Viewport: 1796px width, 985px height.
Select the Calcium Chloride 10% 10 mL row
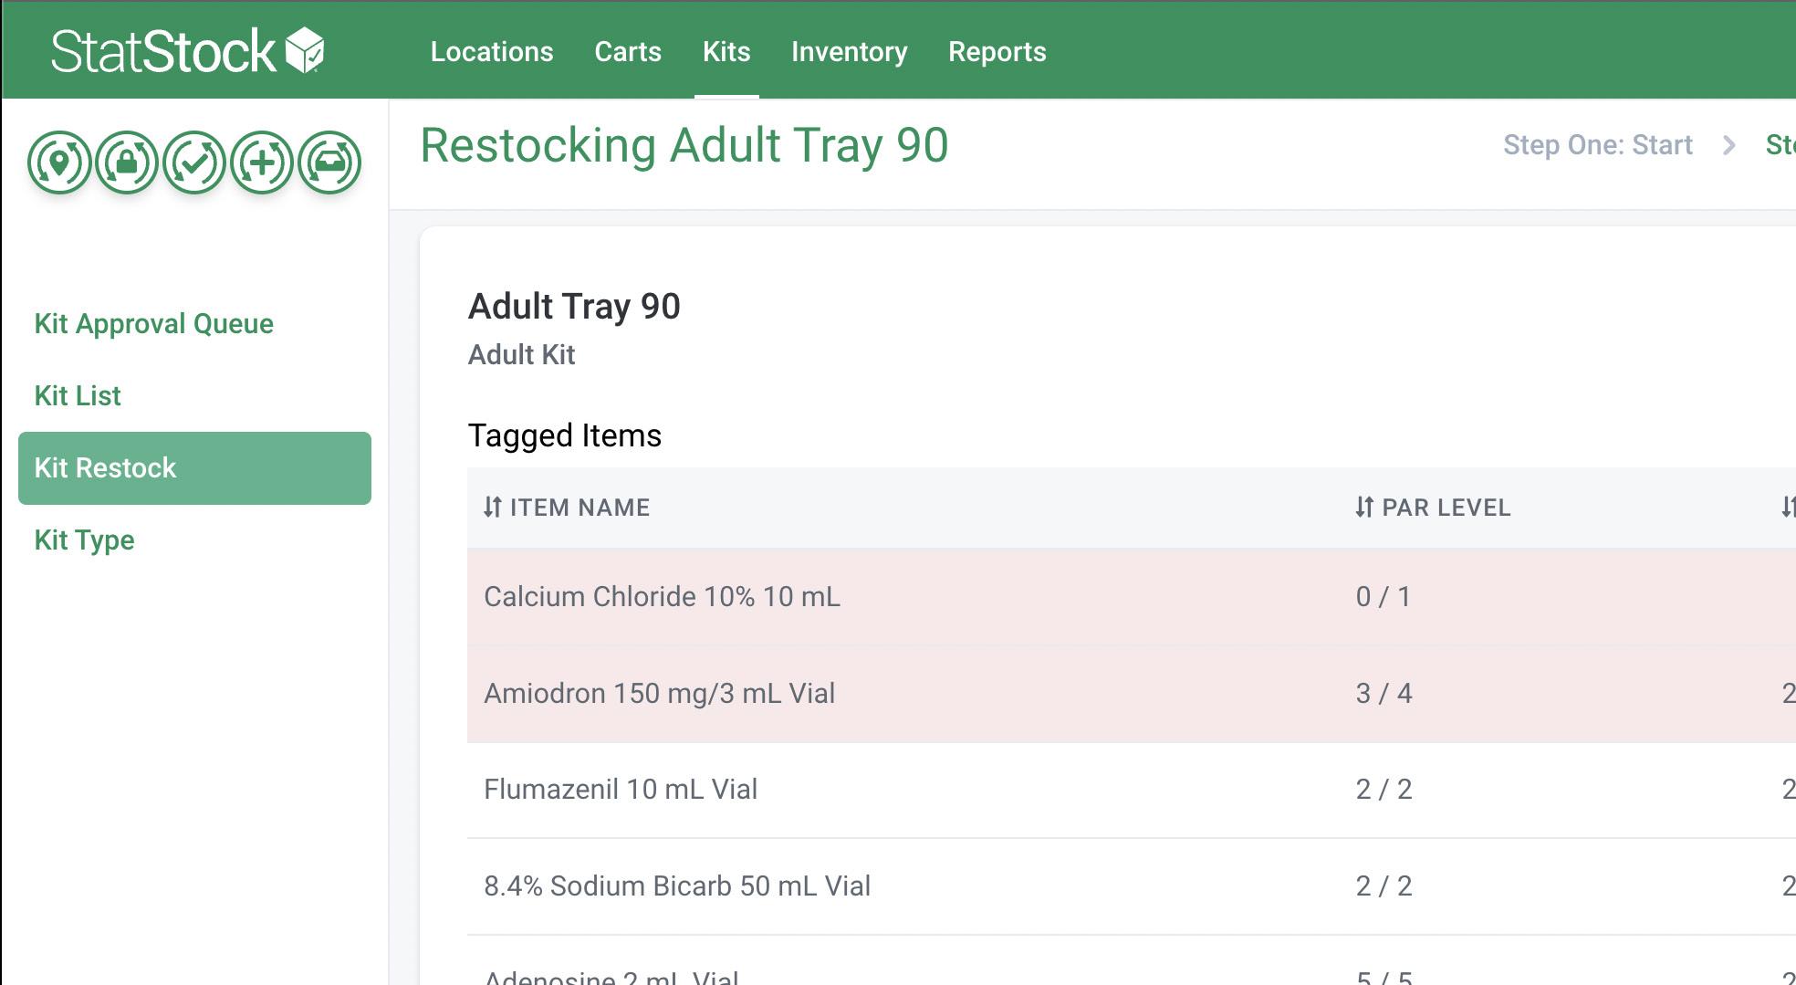pyautogui.click(x=662, y=597)
